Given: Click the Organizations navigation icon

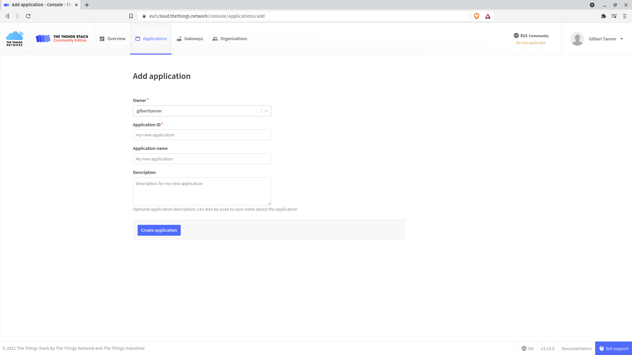Looking at the screenshot, I should 215,38.
